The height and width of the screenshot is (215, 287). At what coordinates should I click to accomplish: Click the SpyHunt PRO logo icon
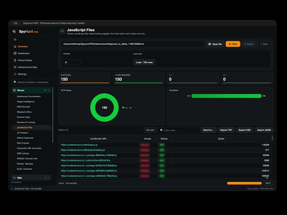[x=14, y=31]
